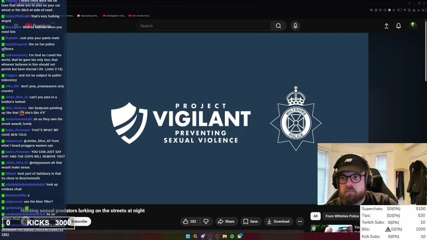This screenshot has width=427, height=240.
Task: Open the browser downloads tray icon
Action: [418, 10]
